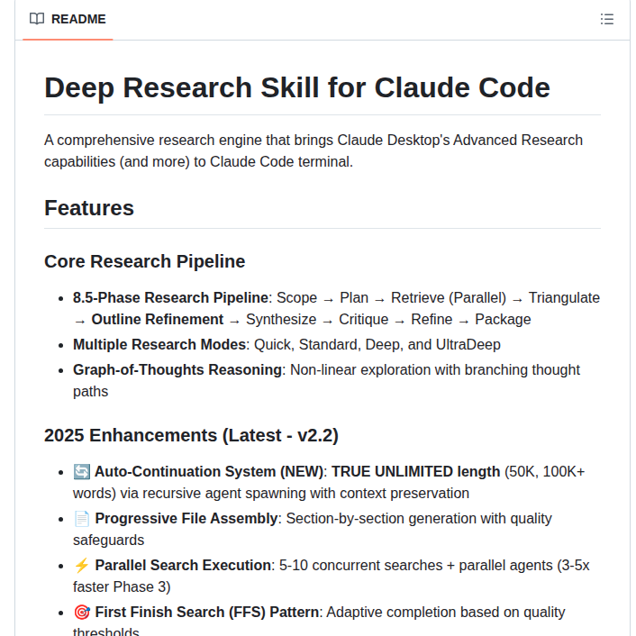This screenshot has height=636, width=636.
Task: Click 'Synthesize' in the pipeline list
Action: (x=281, y=319)
